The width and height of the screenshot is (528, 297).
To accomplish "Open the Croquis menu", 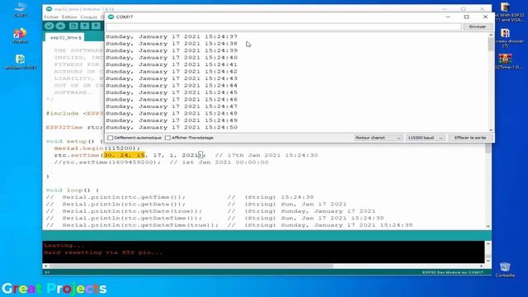I will 89,16.
